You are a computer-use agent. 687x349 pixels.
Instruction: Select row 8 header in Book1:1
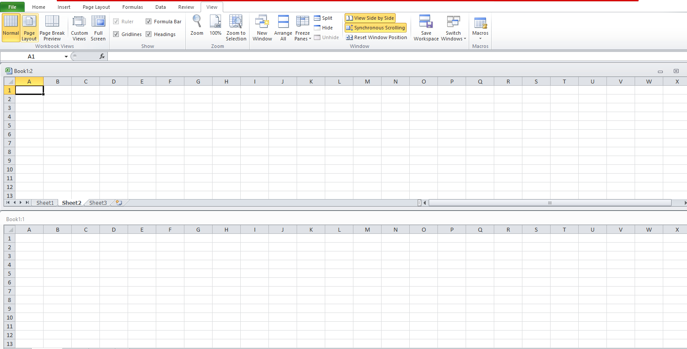click(10, 300)
